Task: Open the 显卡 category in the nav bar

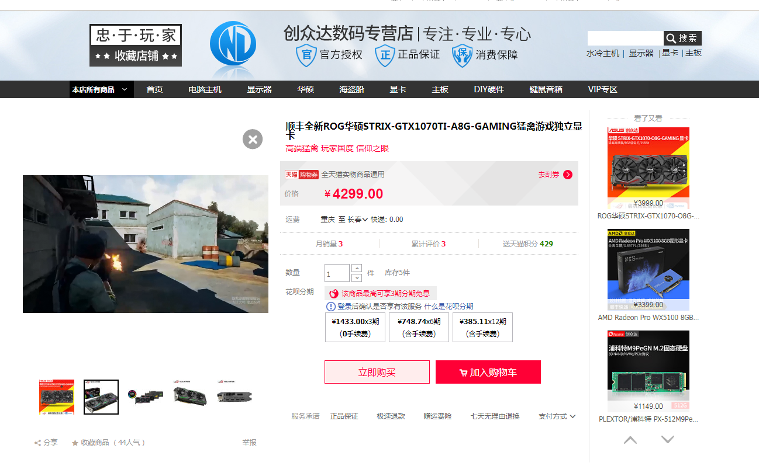Action: click(398, 89)
